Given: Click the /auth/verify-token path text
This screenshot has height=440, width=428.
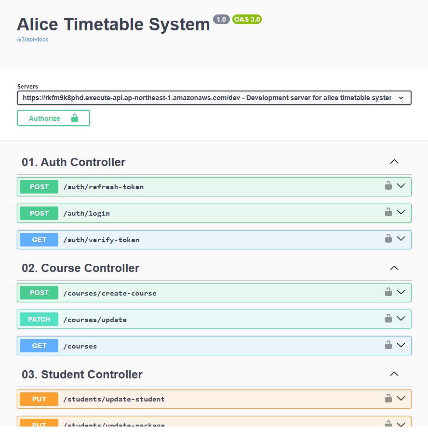Looking at the screenshot, I should 101,240.
